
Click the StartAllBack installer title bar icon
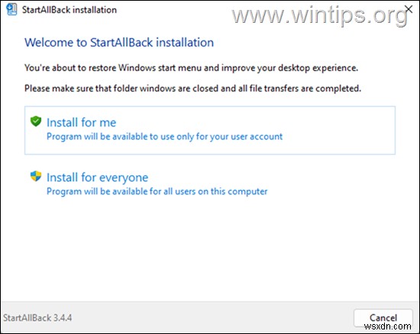11,9
